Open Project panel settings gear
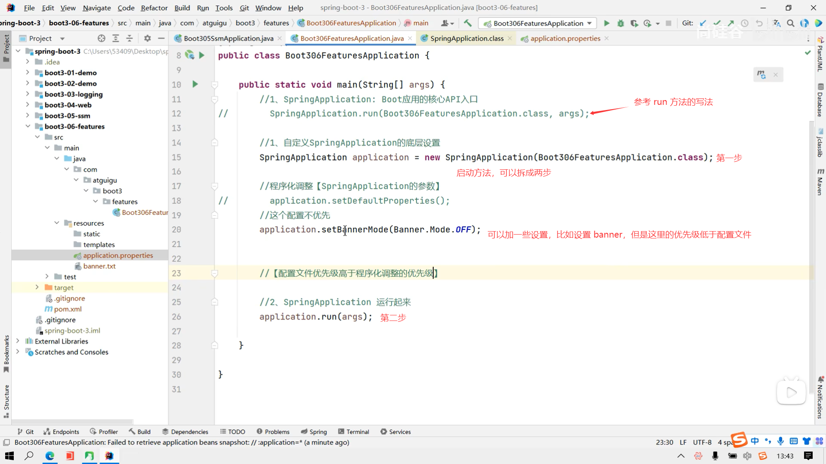This screenshot has height=464, width=826. 148,38
